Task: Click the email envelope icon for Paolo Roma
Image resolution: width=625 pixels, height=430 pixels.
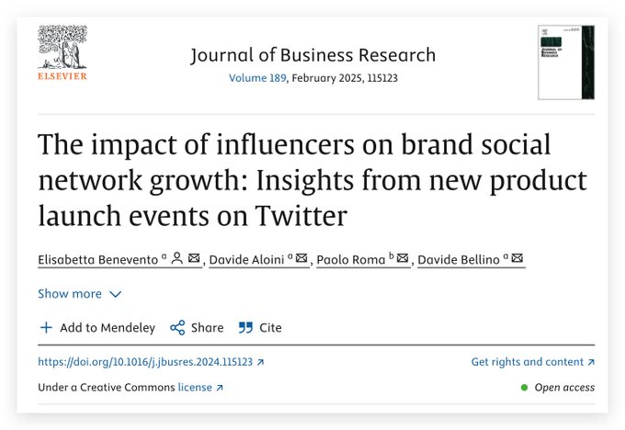Action: [402, 259]
